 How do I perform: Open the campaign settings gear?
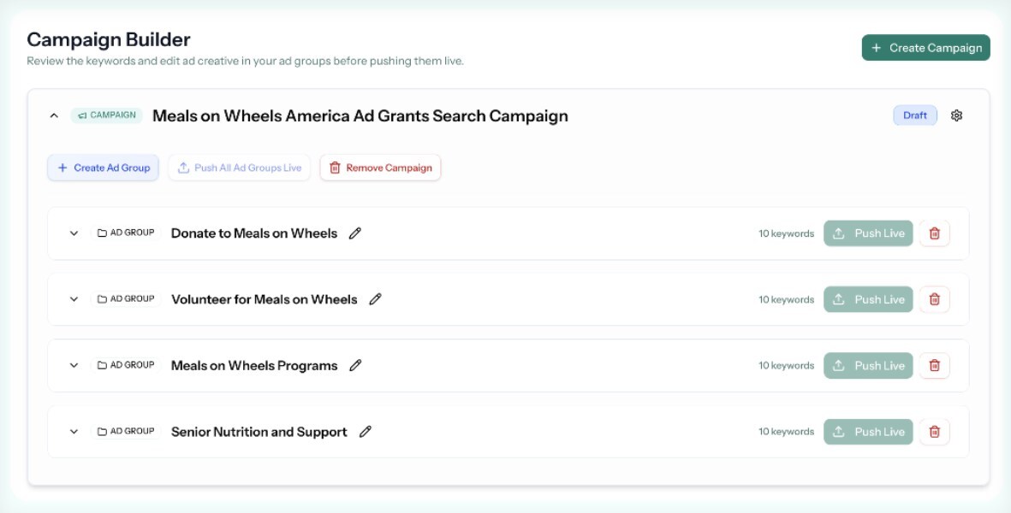pos(957,115)
